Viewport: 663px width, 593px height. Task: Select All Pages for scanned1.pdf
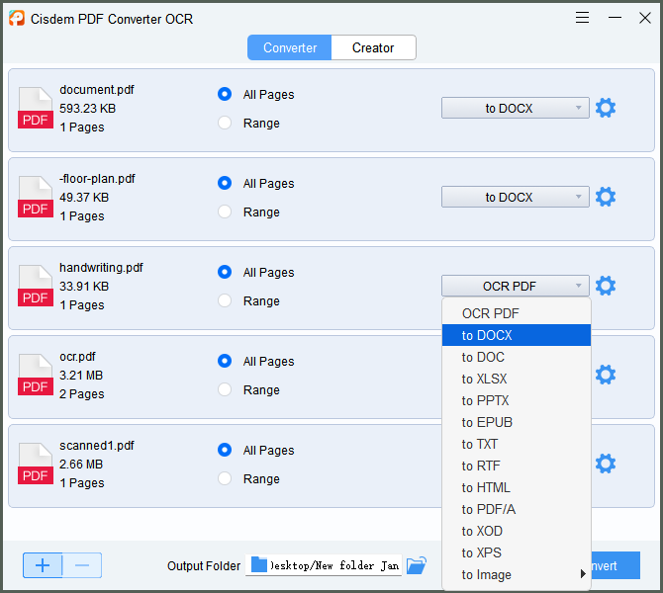pyautogui.click(x=225, y=450)
